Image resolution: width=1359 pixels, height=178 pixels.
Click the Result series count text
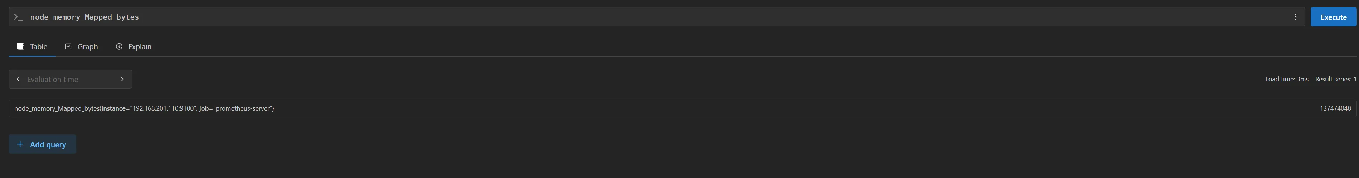1335,79
